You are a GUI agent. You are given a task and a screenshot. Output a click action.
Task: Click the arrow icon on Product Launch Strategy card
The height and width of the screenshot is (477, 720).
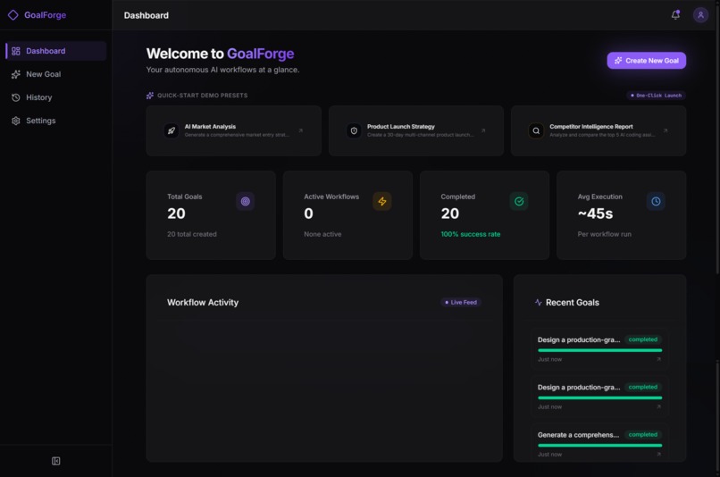click(x=483, y=130)
